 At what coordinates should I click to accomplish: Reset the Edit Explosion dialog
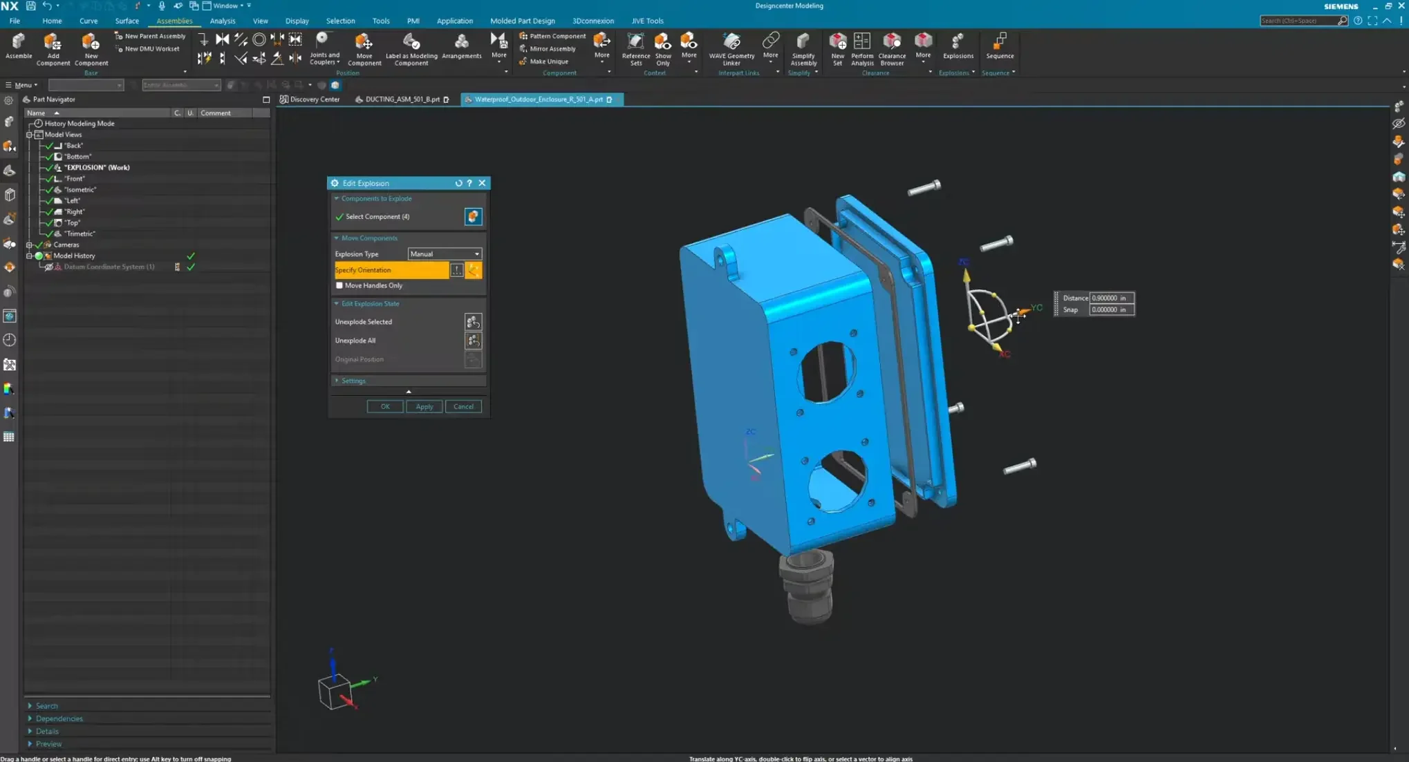tap(458, 183)
